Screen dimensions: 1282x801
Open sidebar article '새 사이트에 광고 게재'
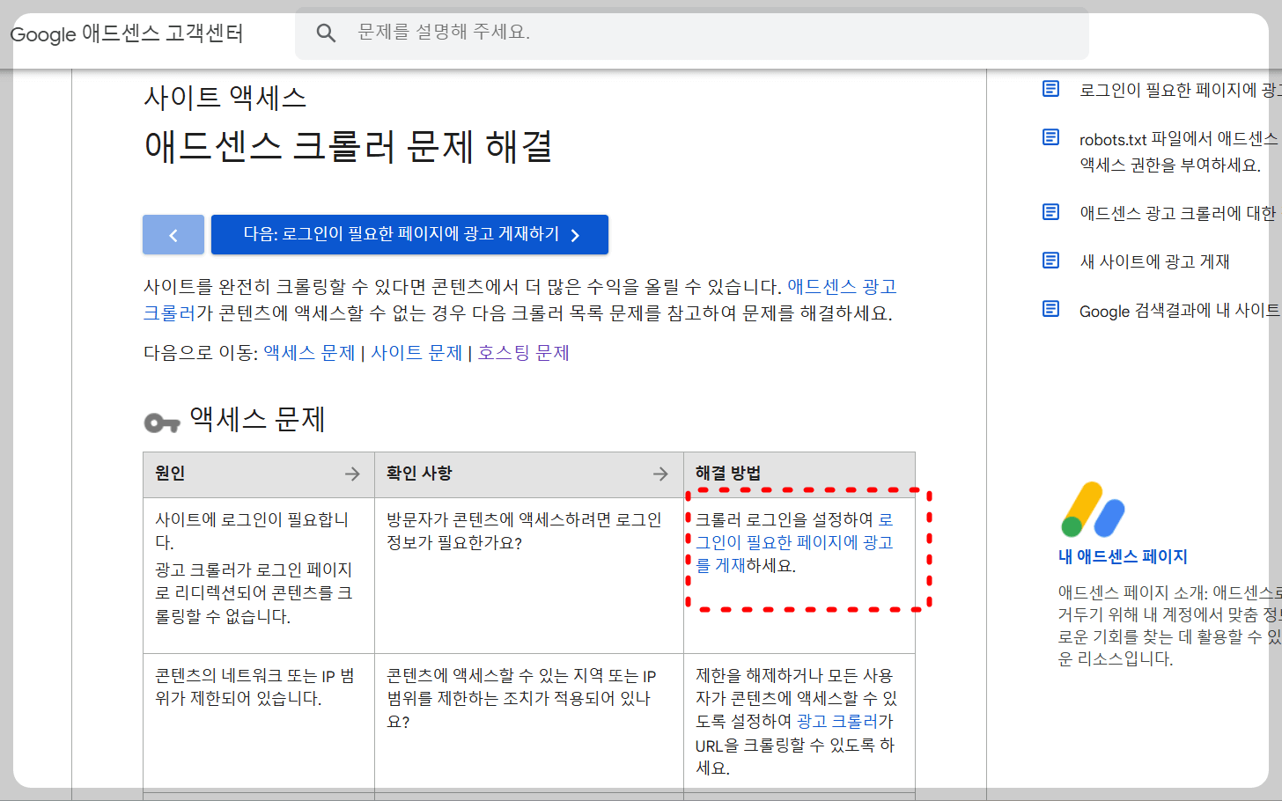pos(1154,261)
